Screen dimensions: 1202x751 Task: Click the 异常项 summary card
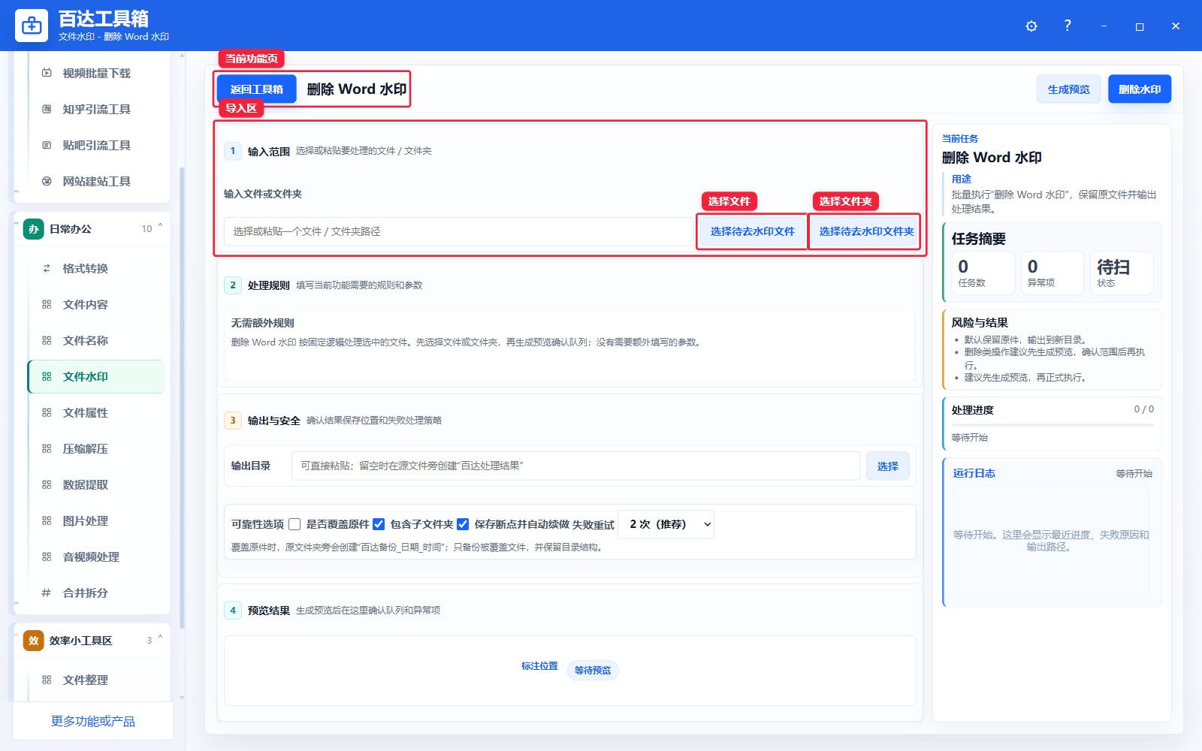coord(1052,273)
